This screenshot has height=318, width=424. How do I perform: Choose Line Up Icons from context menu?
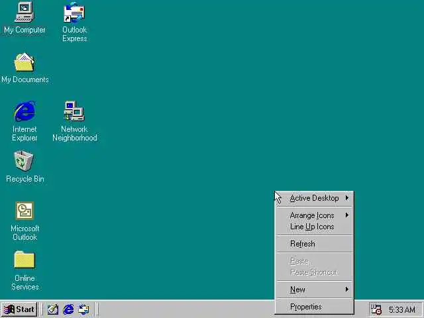[314, 227]
